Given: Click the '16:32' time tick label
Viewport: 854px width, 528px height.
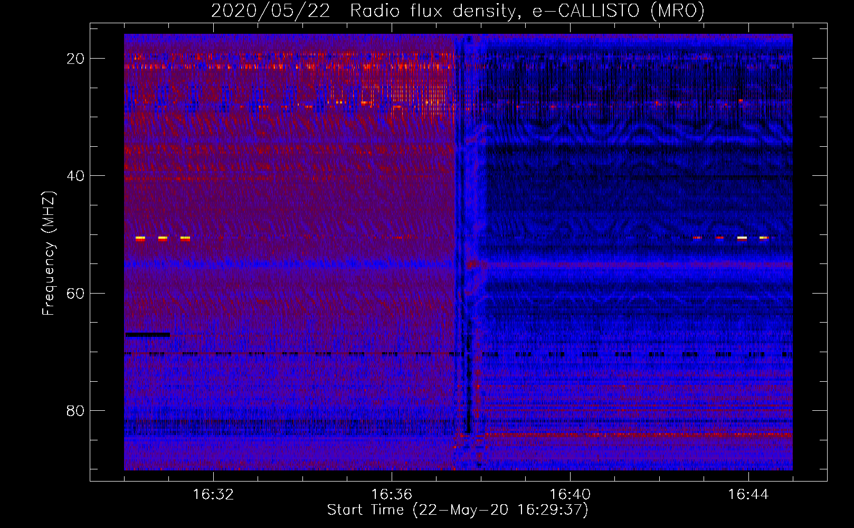Looking at the screenshot, I should coord(213,494).
